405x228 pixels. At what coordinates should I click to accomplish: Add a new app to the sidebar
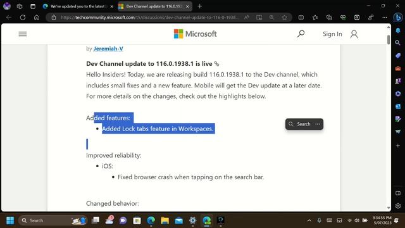coord(398,146)
